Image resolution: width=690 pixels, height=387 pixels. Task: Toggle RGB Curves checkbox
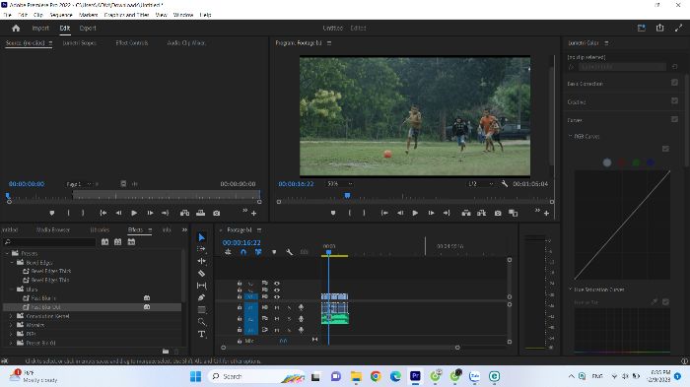[665, 149]
